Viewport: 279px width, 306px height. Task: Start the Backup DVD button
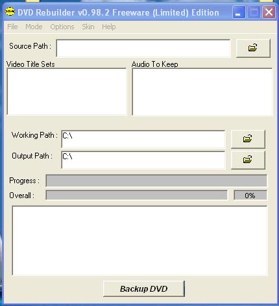144,289
